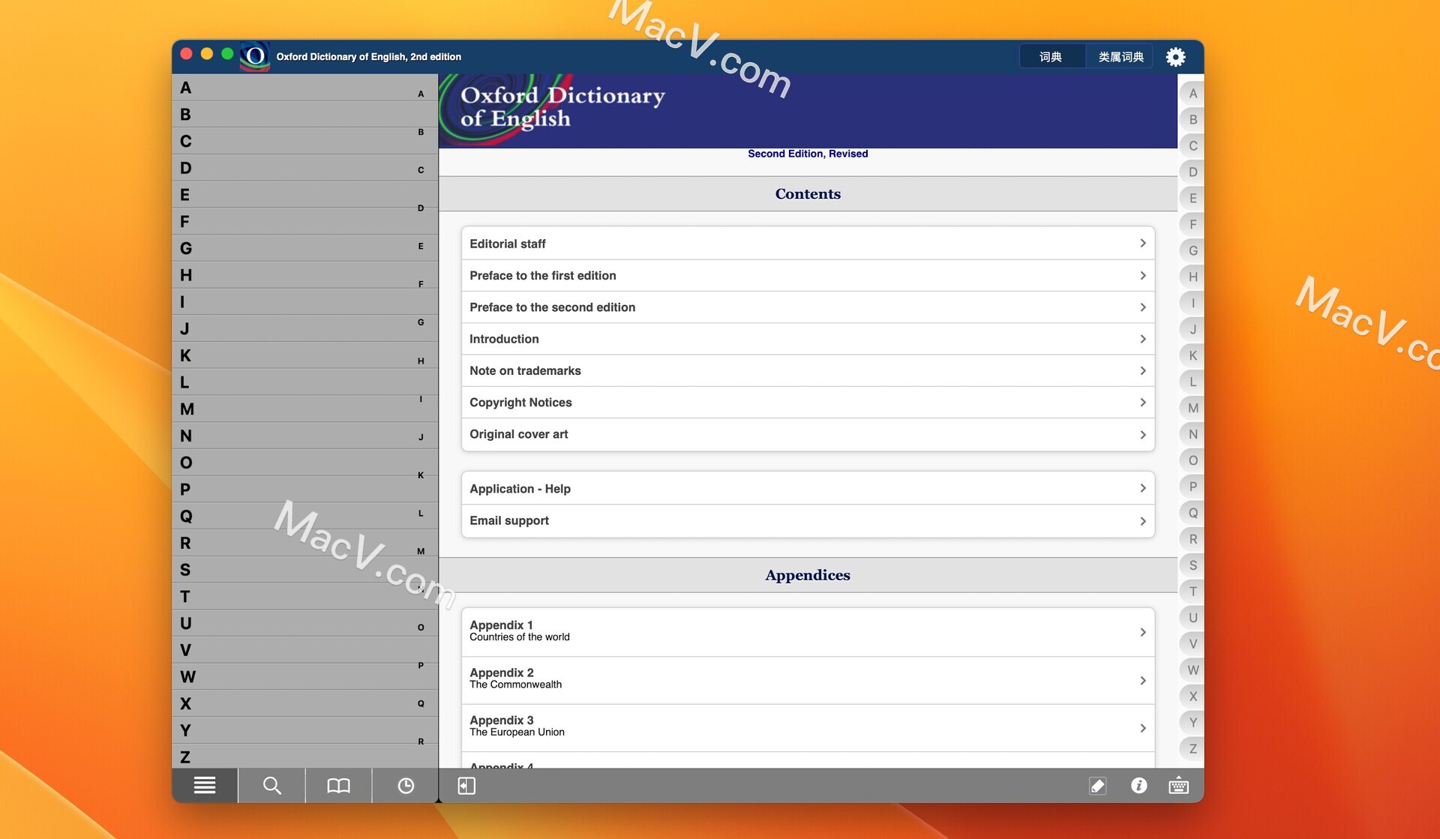This screenshot has height=839, width=1440.
Task: Switch to the 类属词典 tab
Action: (x=1120, y=57)
